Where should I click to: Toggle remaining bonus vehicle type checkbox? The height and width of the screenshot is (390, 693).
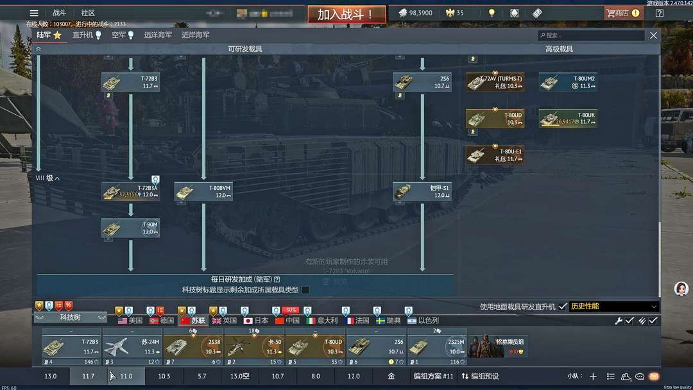305,290
